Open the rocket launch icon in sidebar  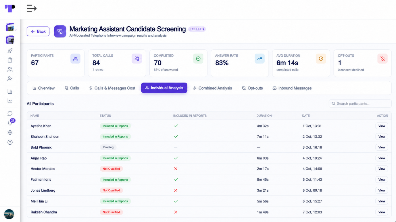10,51
